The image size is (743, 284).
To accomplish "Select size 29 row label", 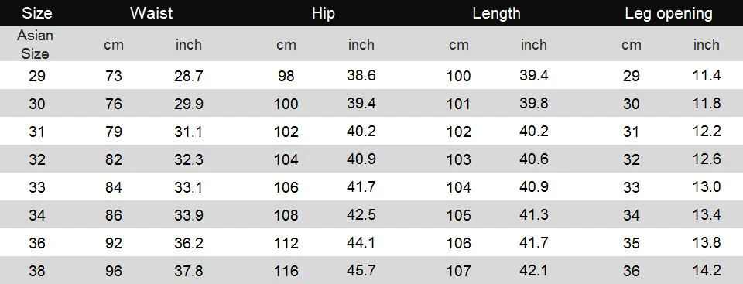I will tap(37, 75).
